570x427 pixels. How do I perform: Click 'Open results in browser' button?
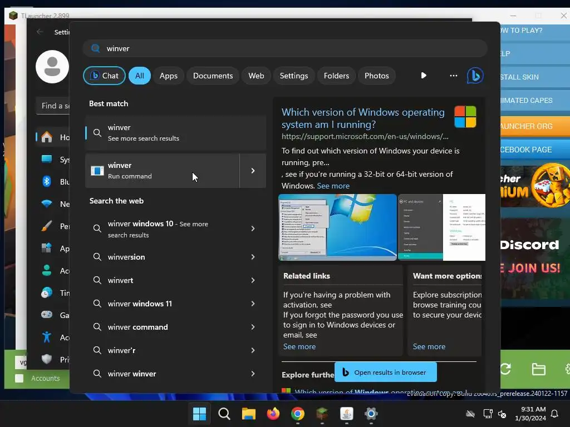pos(386,372)
